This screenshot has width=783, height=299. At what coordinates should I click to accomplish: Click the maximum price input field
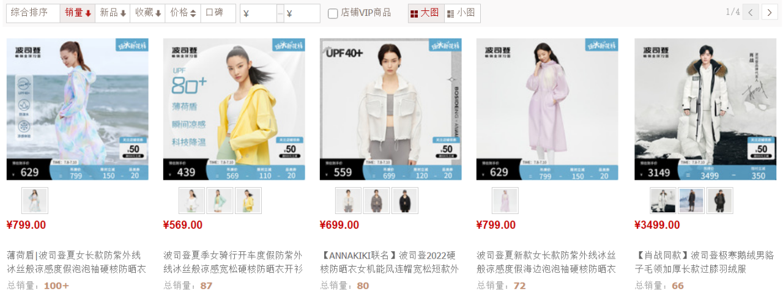[302, 13]
